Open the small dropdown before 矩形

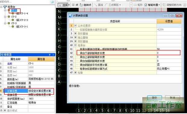pos(131,5)
